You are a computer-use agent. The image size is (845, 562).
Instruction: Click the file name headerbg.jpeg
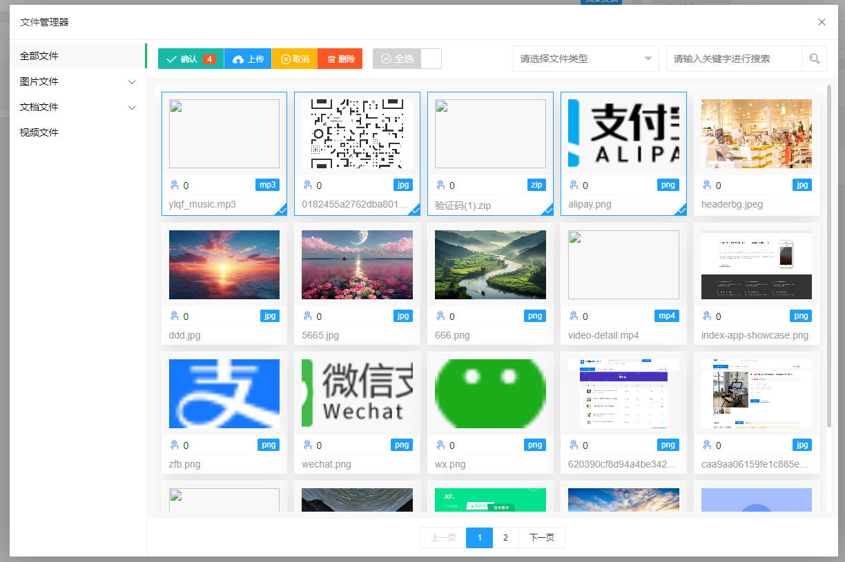[732, 205]
